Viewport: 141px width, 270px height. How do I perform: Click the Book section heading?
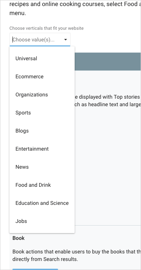[x=18, y=238]
